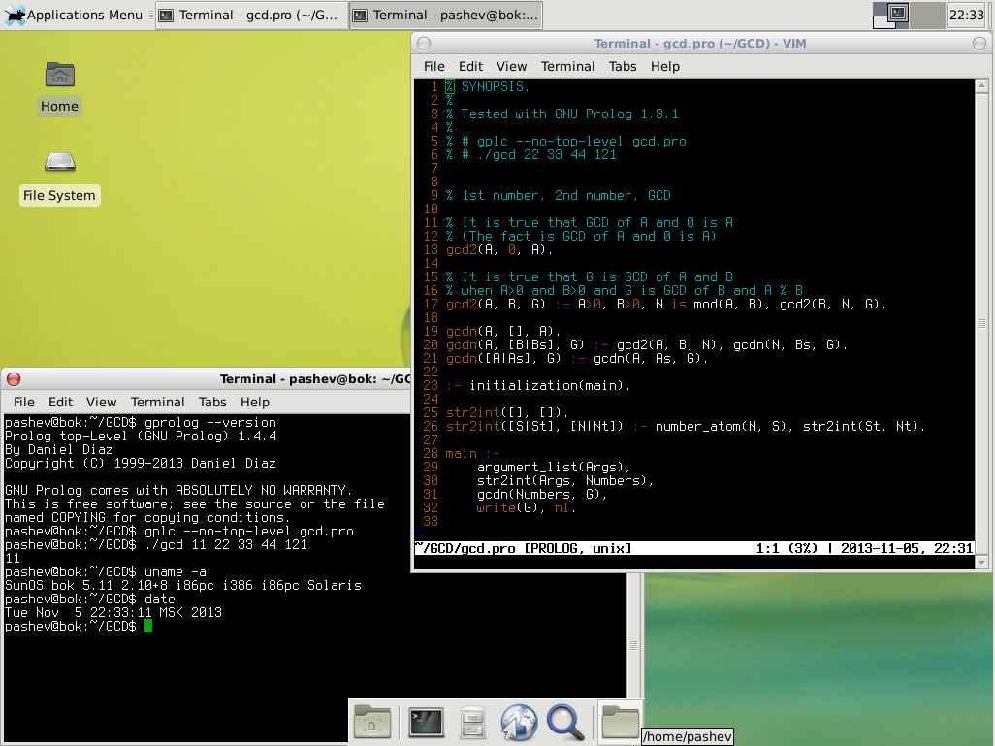Viewport: 995px width, 746px height.
Task: Select the first workspace in the pager
Action: tap(891, 15)
